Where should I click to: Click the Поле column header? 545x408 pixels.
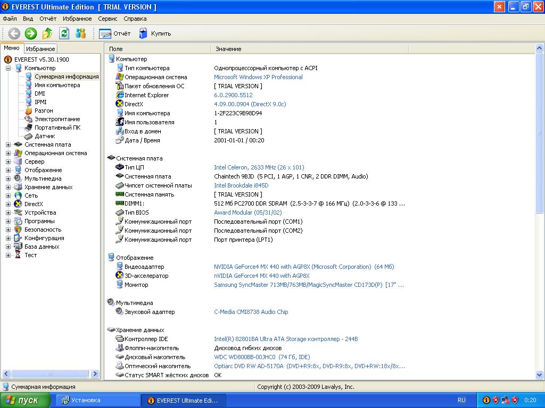tap(158, 49)
